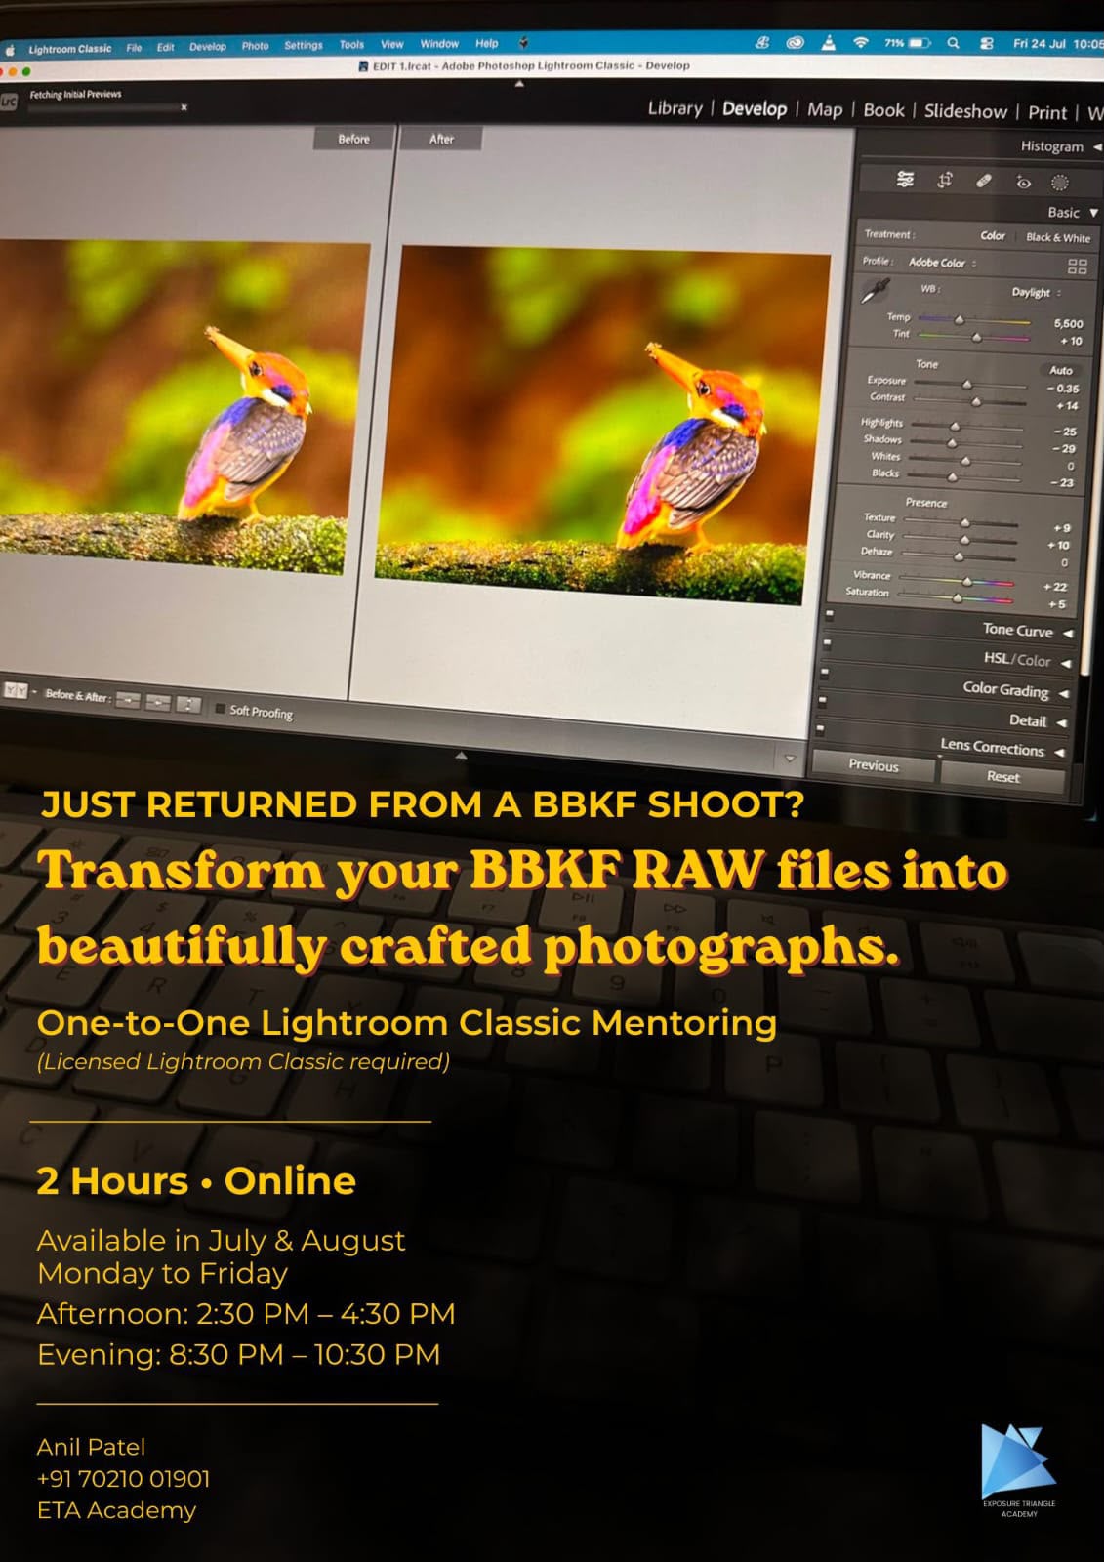
Task: Copy Before settings to After button
Action: (128, 701)
